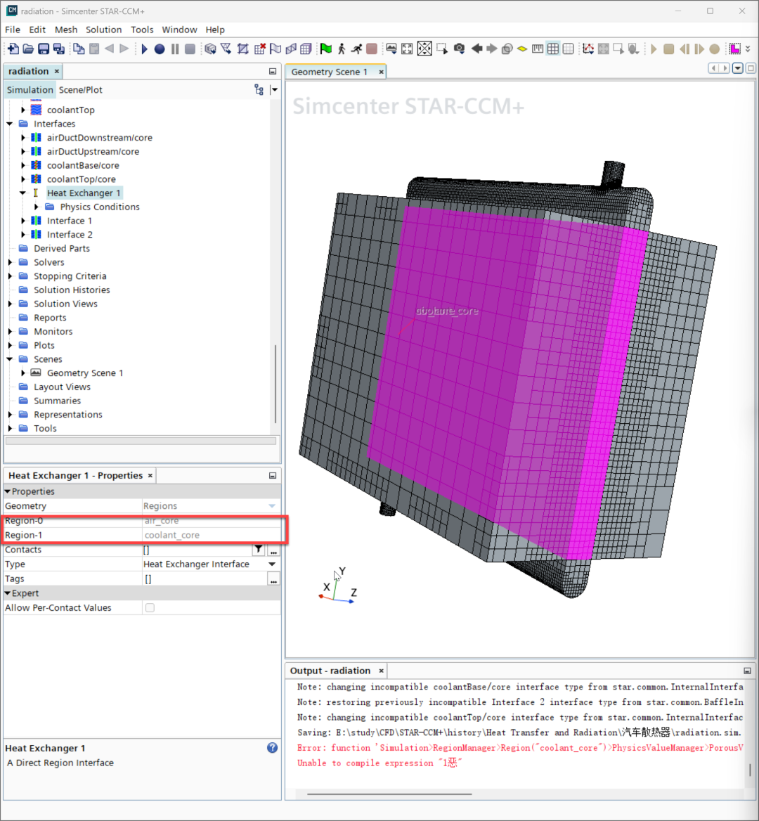
Task: Click the 'Unable to compile expression' error line
Action: tap(379, 763)
